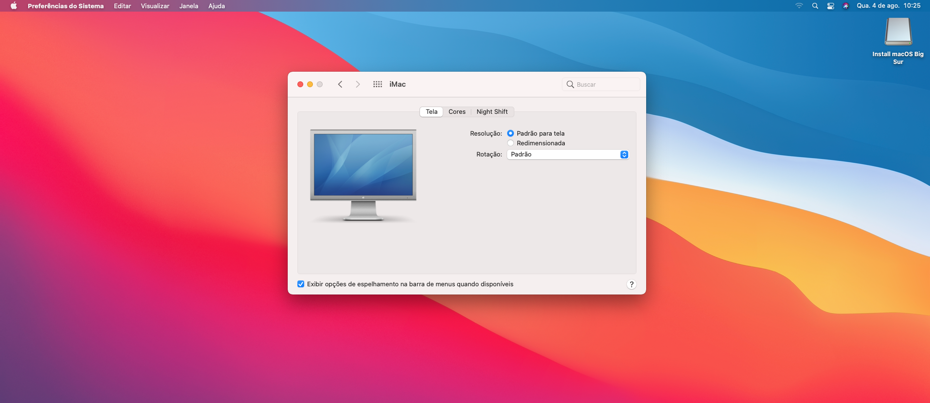Open the Apple menu

tap(14, 6)
